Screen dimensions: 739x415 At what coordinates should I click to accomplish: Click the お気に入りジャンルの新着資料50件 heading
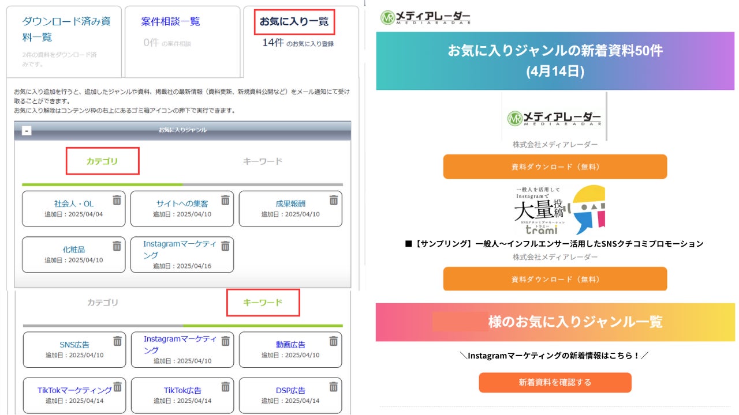coord(555,50)
